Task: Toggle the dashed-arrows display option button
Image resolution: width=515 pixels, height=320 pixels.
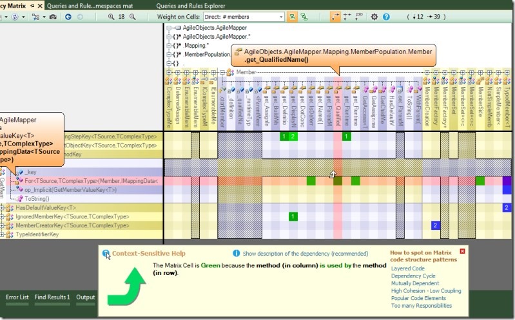Action: click(x=347, y=17)
